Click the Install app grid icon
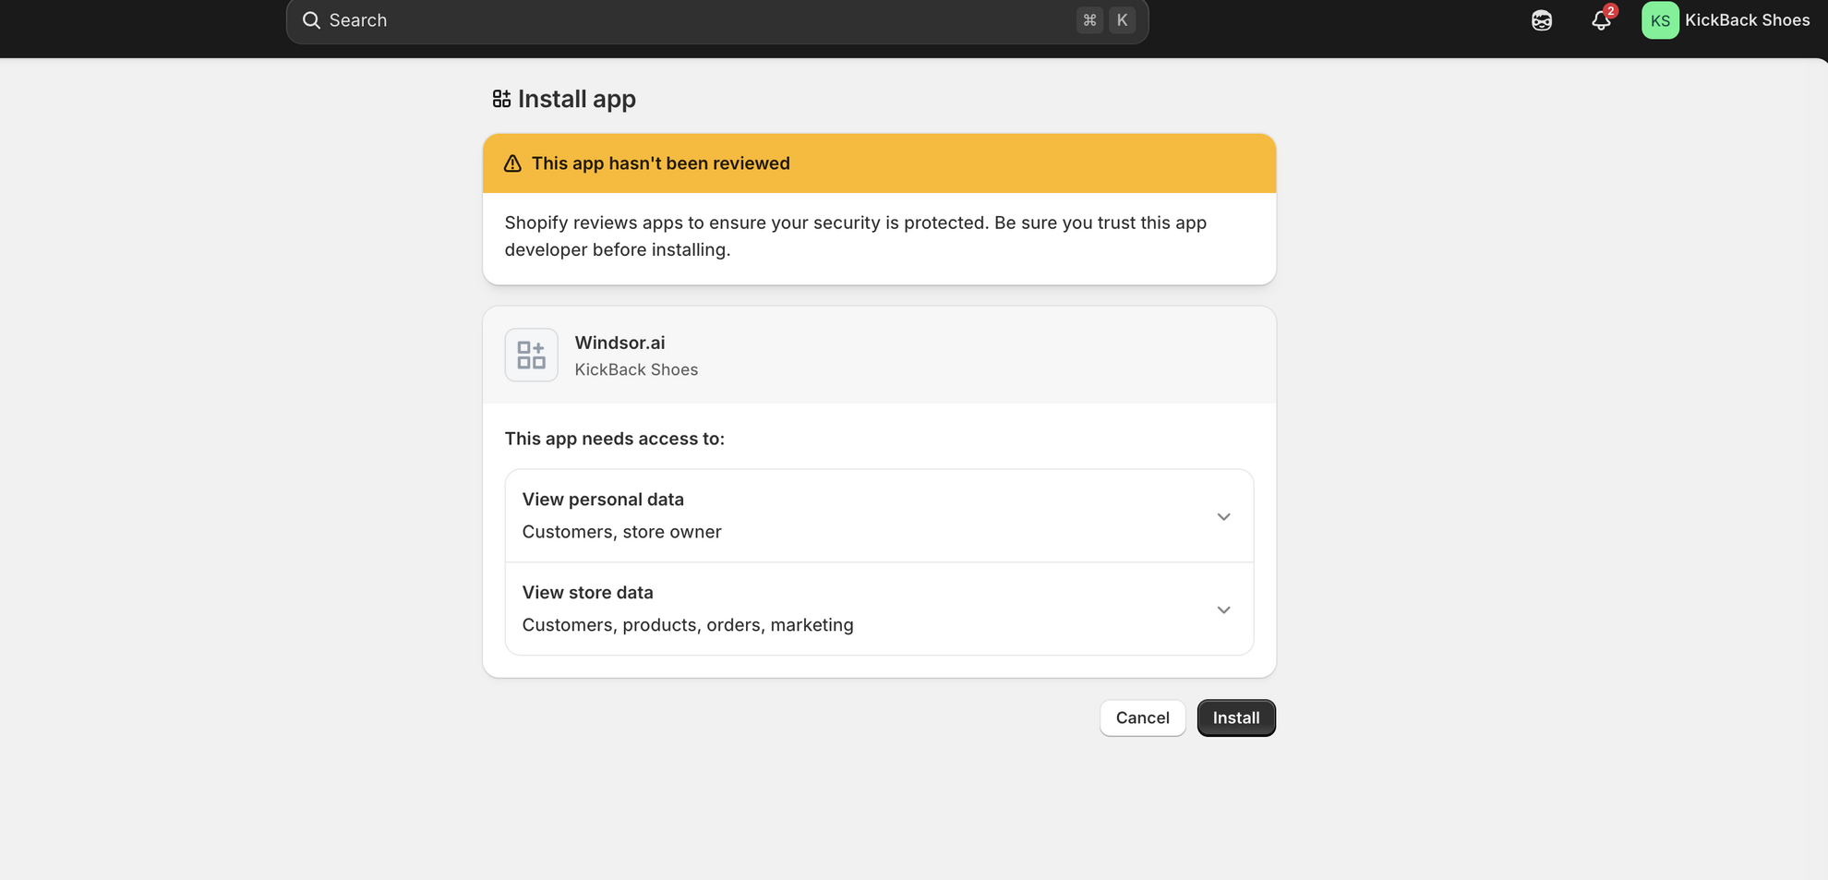 coord(501,97)
